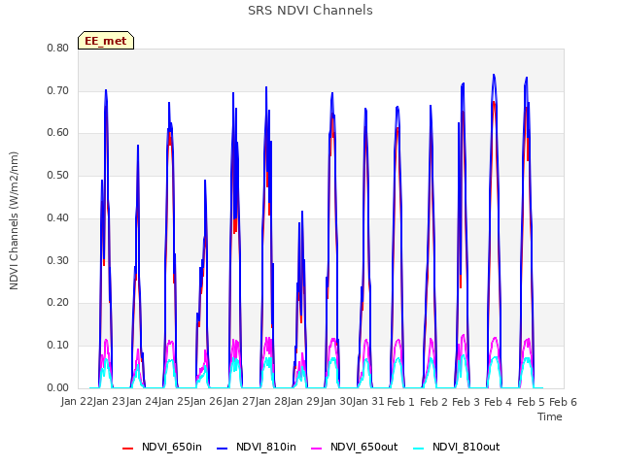Click the Feb 2 x-axis date label
Viewport: 622px width, 466px height.
click(x=433, y=402)
